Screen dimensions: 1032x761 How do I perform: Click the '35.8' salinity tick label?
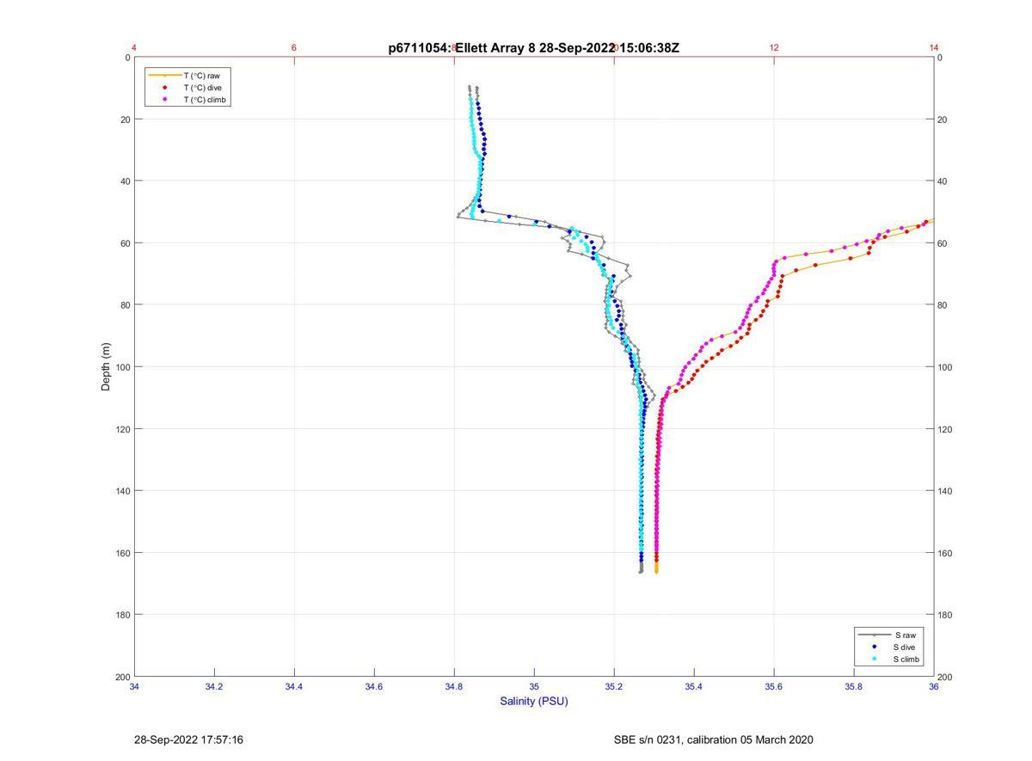[854, 686]
